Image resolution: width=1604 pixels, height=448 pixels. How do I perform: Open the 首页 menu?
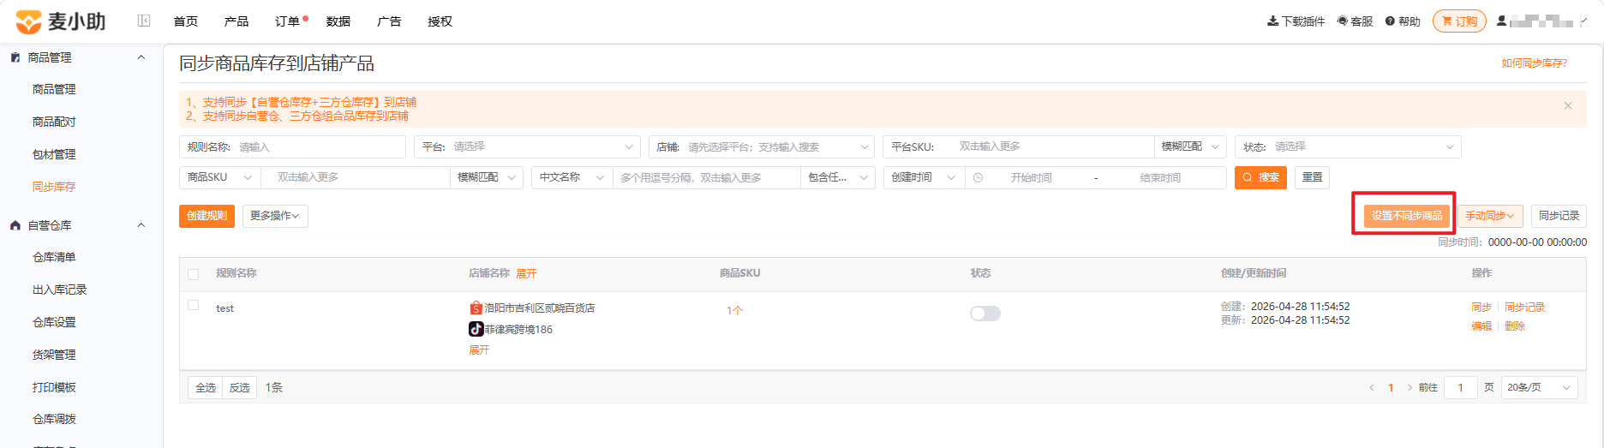point(185,21)
